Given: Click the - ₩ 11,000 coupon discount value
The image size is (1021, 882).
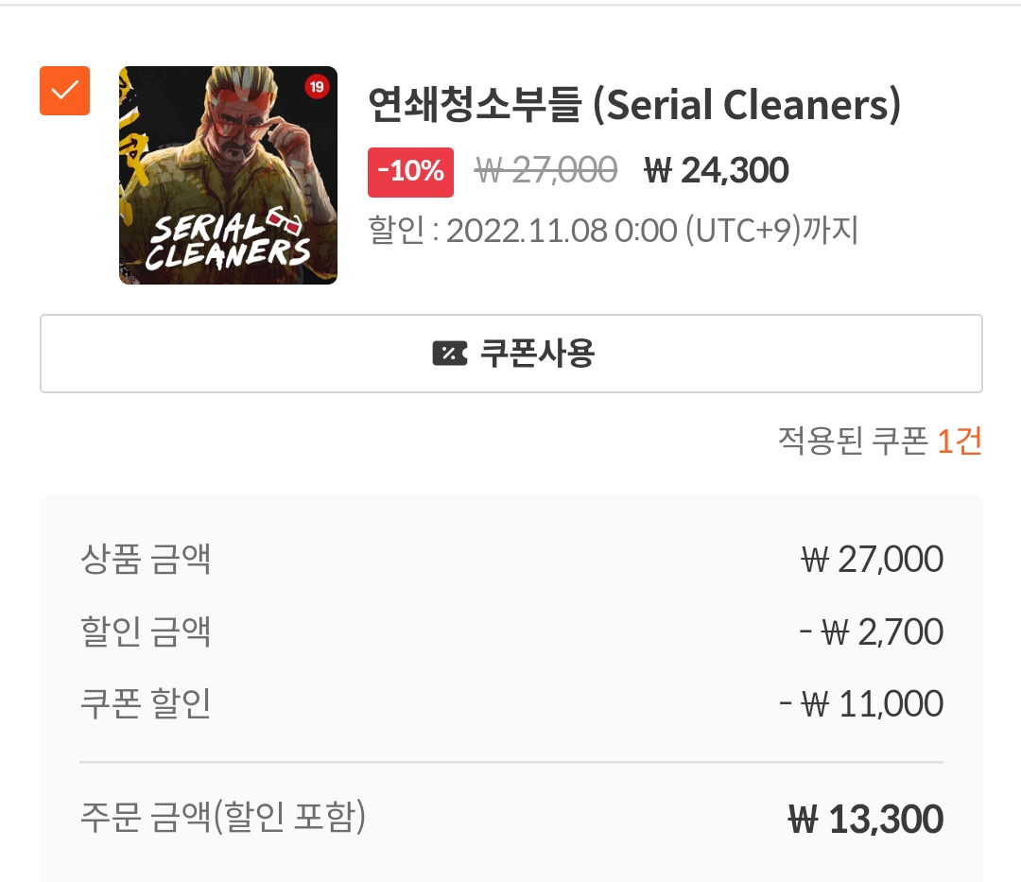Looking at the screenshot, I should 860,705.
